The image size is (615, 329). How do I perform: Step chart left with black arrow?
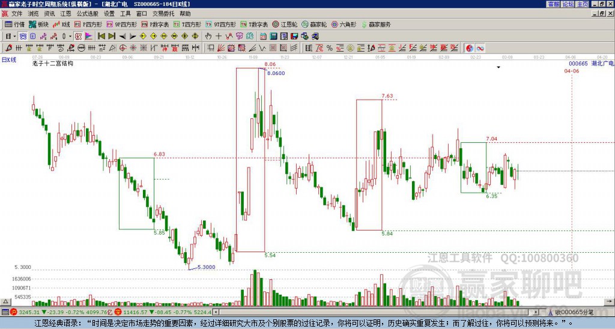pos(123,37)
